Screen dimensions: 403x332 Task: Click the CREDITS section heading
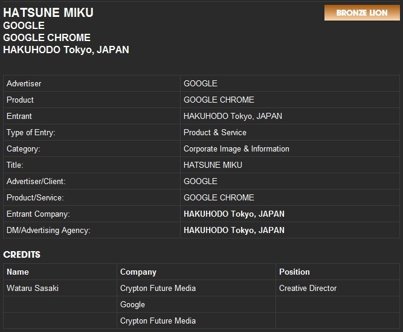22,255
